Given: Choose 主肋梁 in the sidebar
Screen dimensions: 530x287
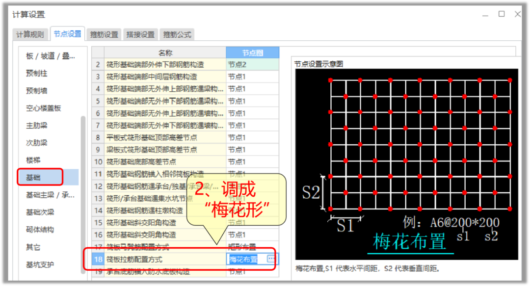Looking at the screenshot, I should tap(36, 126).
